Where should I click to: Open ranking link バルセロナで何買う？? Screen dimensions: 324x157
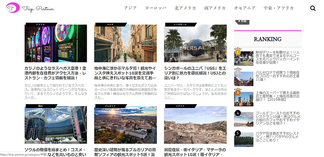(278, 76)
